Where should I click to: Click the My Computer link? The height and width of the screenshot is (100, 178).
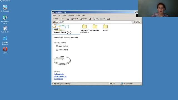click(58, 79)
